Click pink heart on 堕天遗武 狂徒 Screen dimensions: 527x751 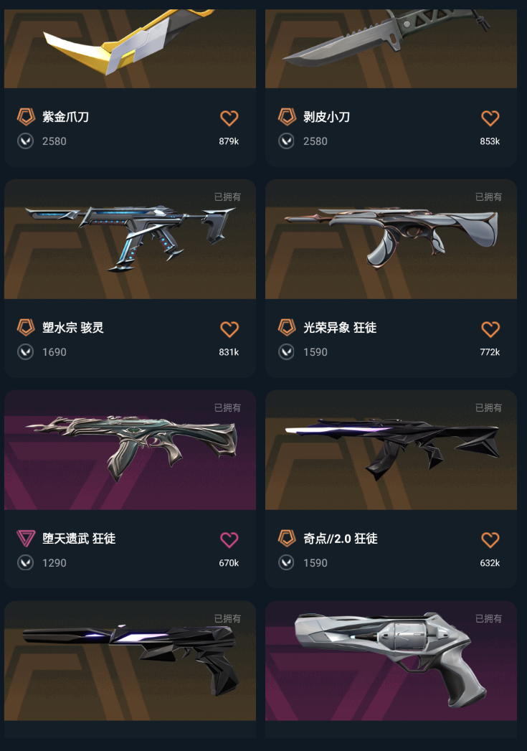tap(229, 540)
